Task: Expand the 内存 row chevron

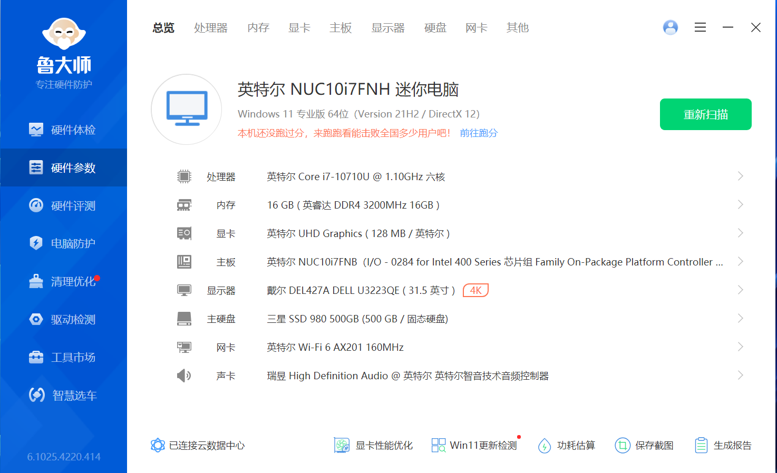Action: (741, 204)
